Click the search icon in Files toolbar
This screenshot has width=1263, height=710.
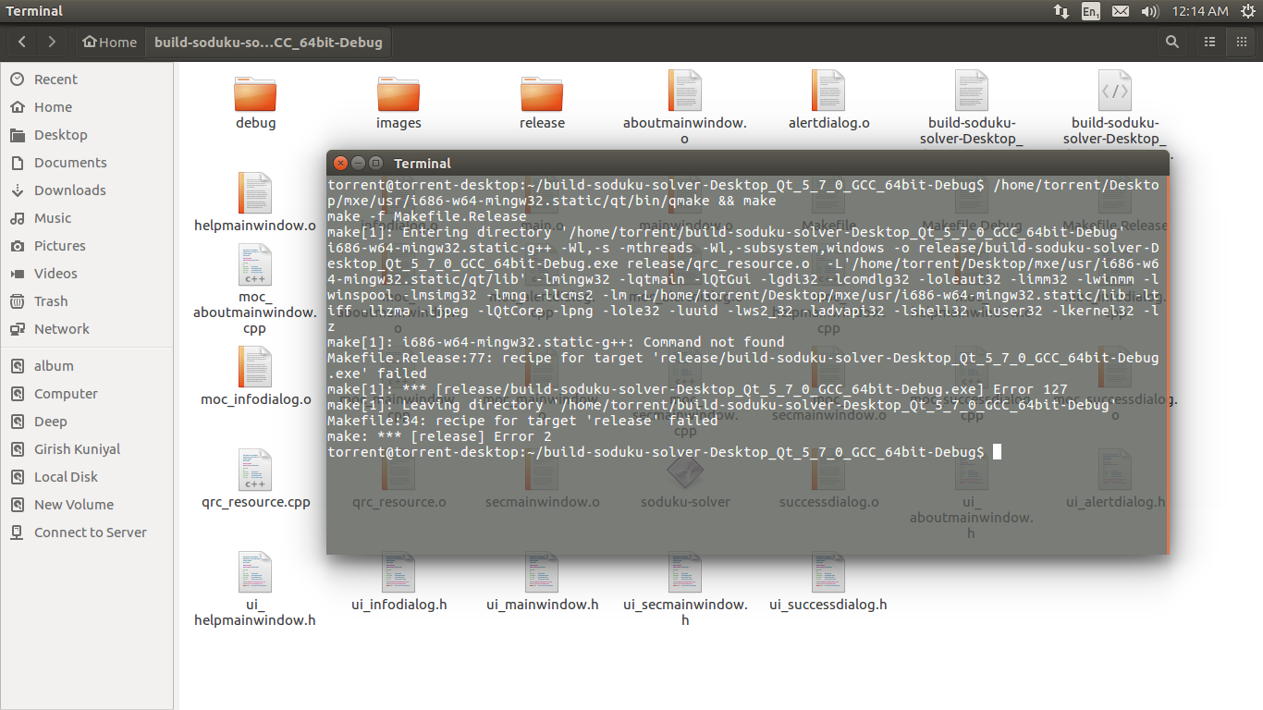pos(1172,42)
